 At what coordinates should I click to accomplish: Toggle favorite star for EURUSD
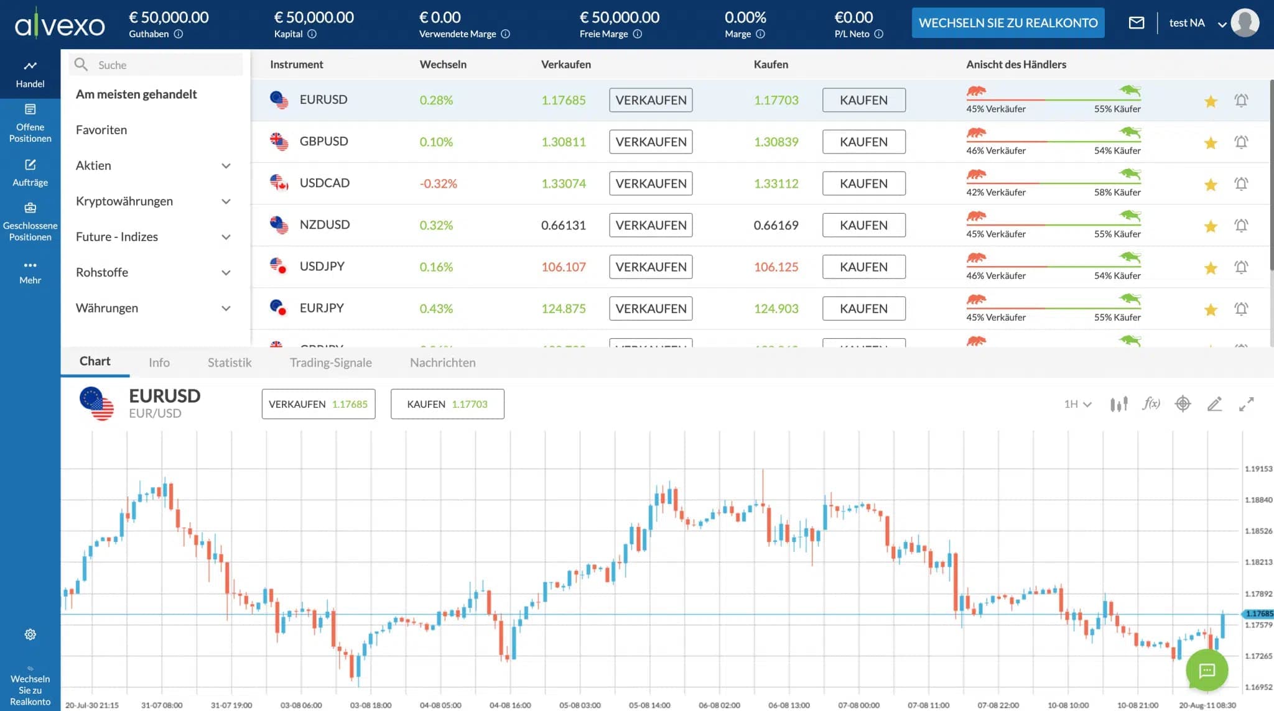point(1211,101)
